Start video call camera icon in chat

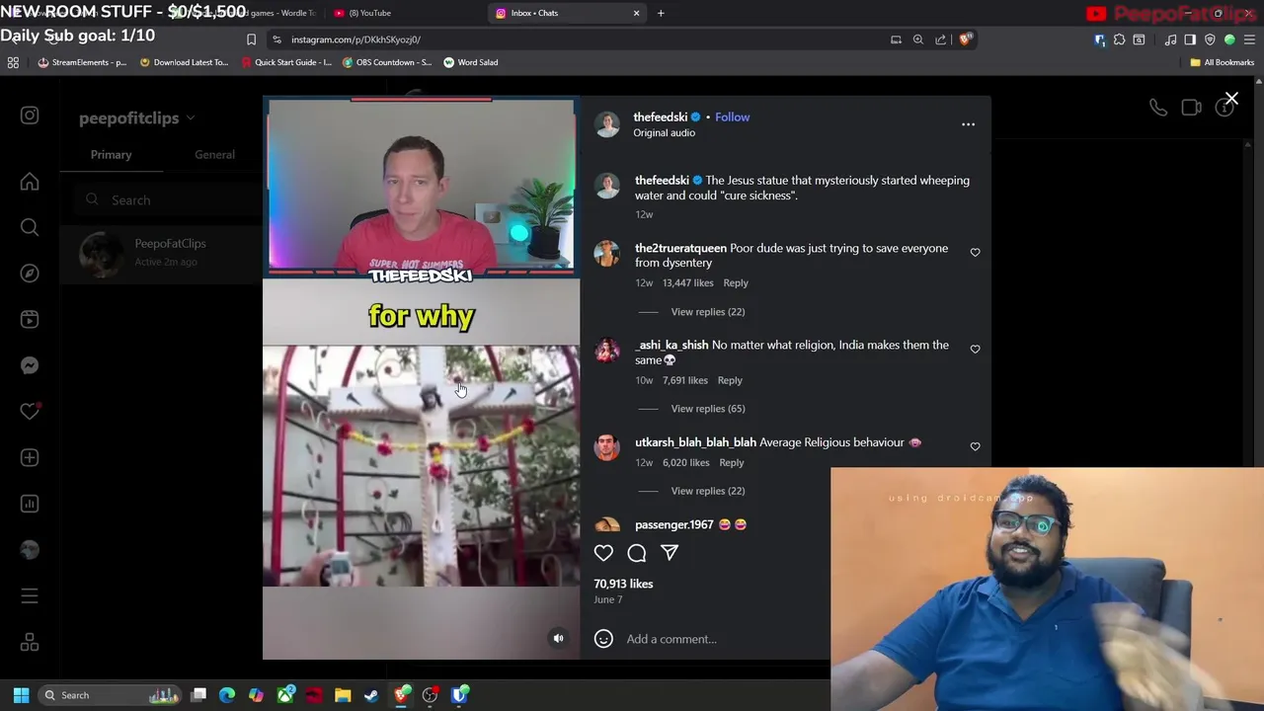[x=1191, y=107]
